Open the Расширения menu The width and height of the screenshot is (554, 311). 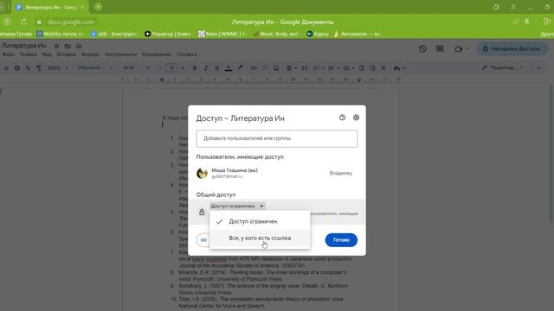click(x=157, y=54)
